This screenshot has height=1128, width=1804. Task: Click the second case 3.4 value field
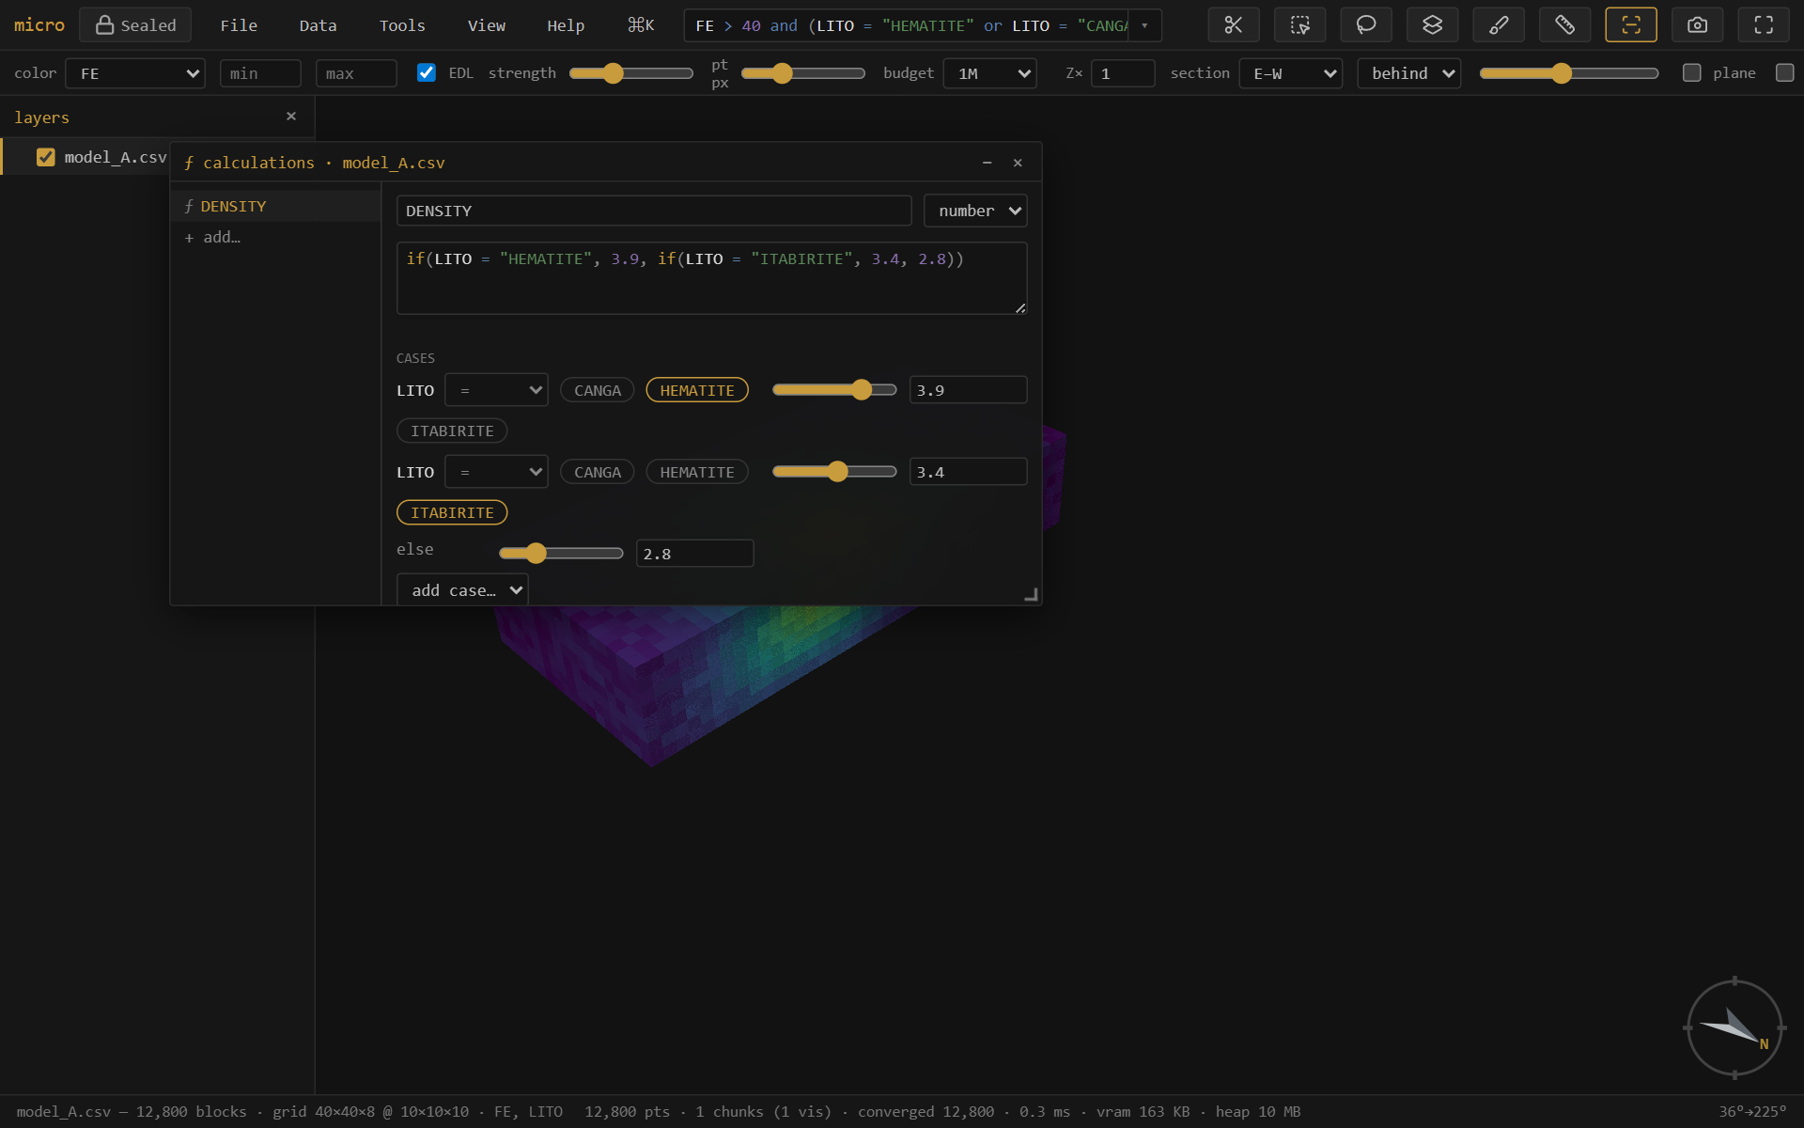(968, 472)
